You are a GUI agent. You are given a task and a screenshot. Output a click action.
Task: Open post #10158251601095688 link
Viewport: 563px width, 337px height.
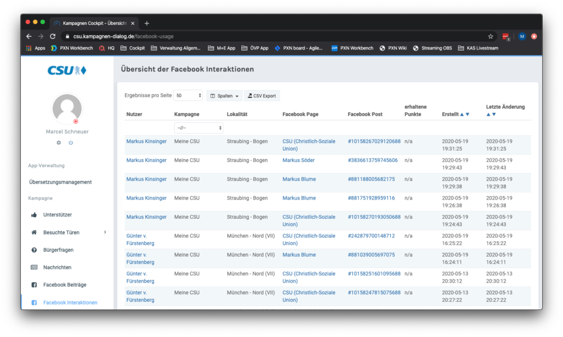click(374, 273)
